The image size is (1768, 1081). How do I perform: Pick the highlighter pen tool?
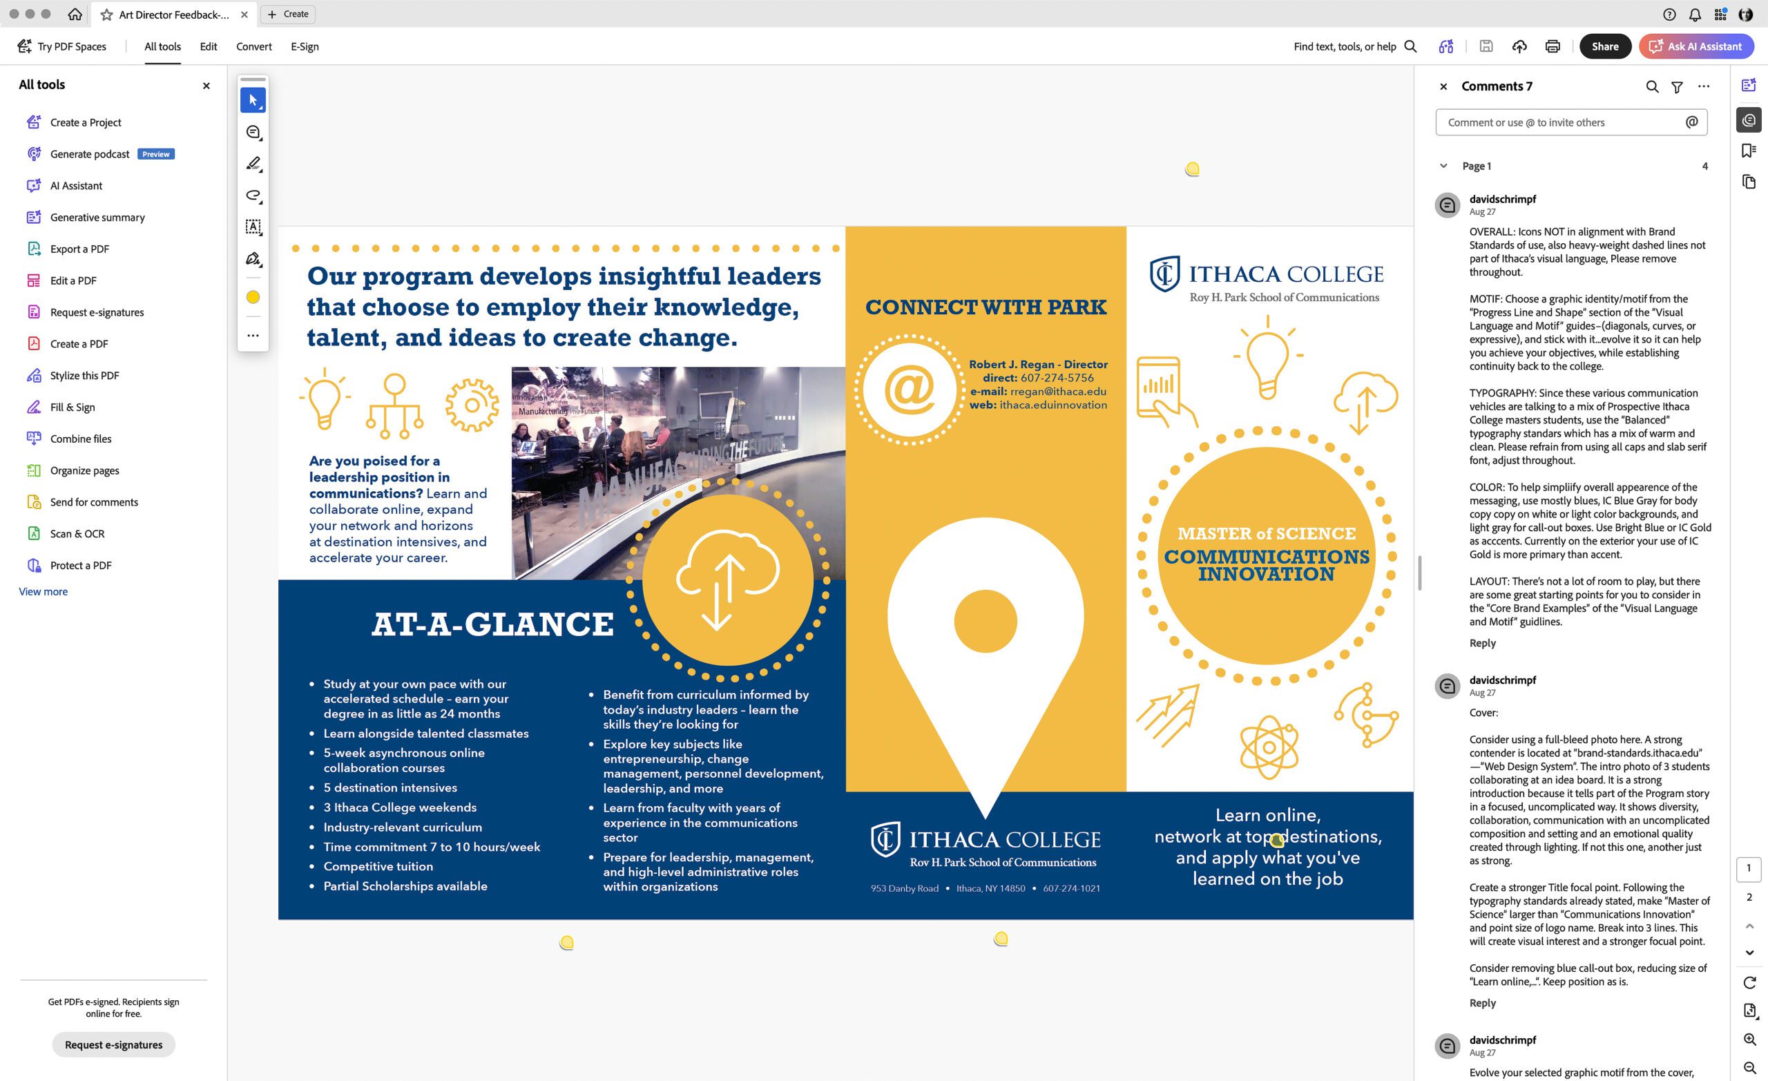[253, 164]
